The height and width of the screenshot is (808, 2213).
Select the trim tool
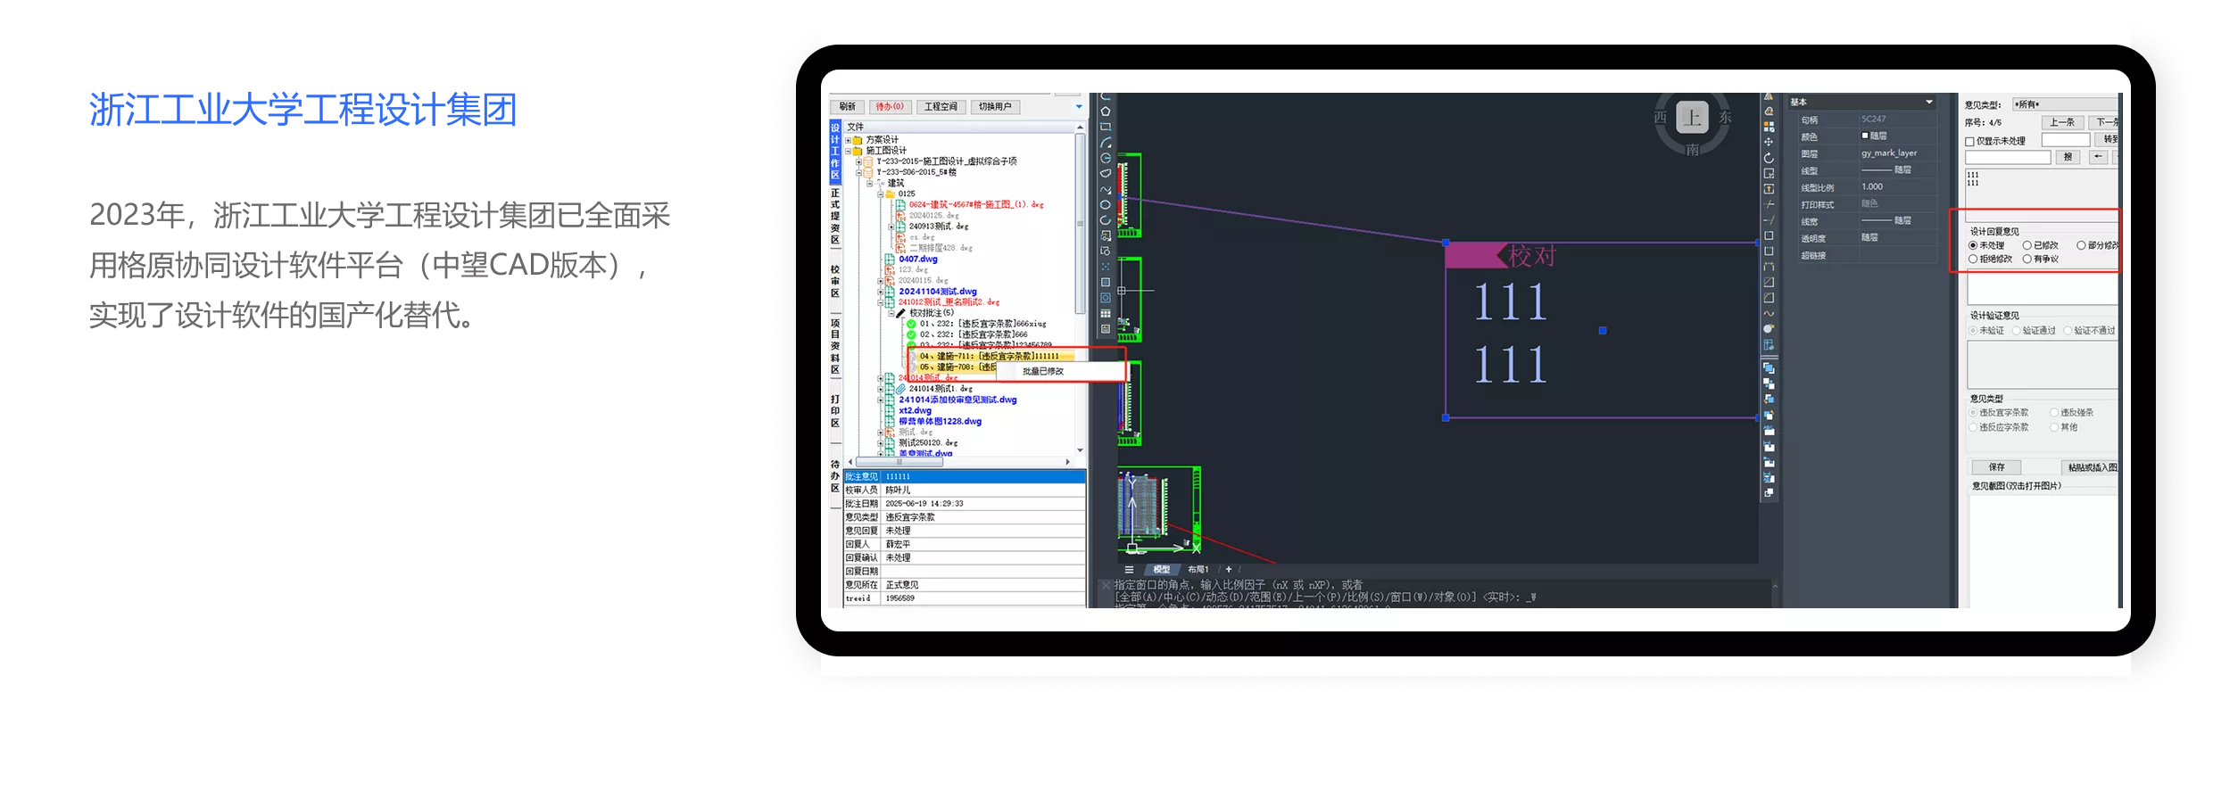(x=1769, y=204)
